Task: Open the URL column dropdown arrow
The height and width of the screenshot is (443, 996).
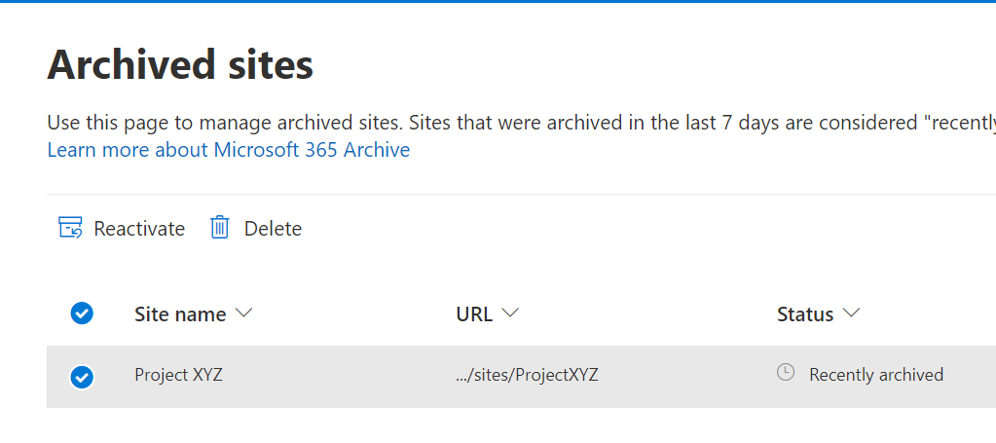Action: tap(510, 314)
